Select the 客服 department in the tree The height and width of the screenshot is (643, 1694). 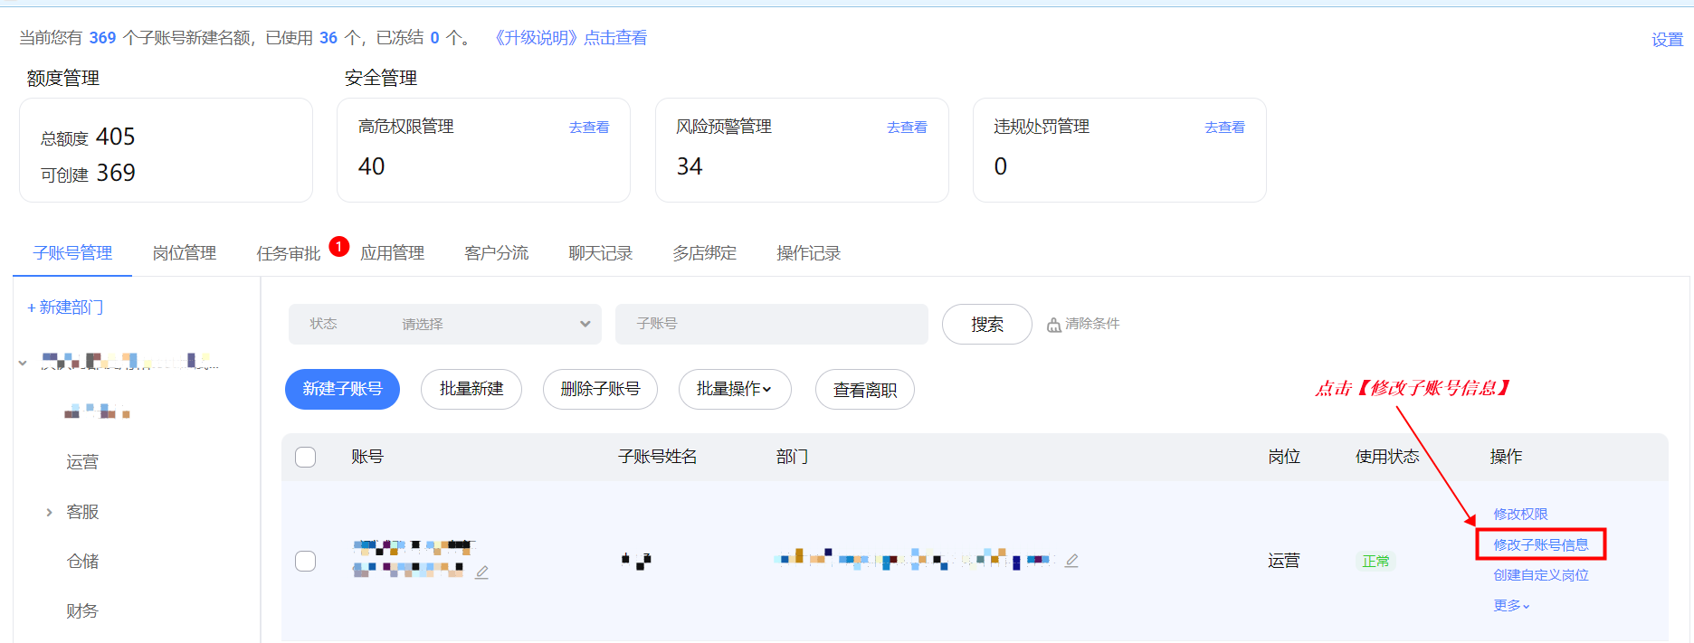(x=82, y=512)
